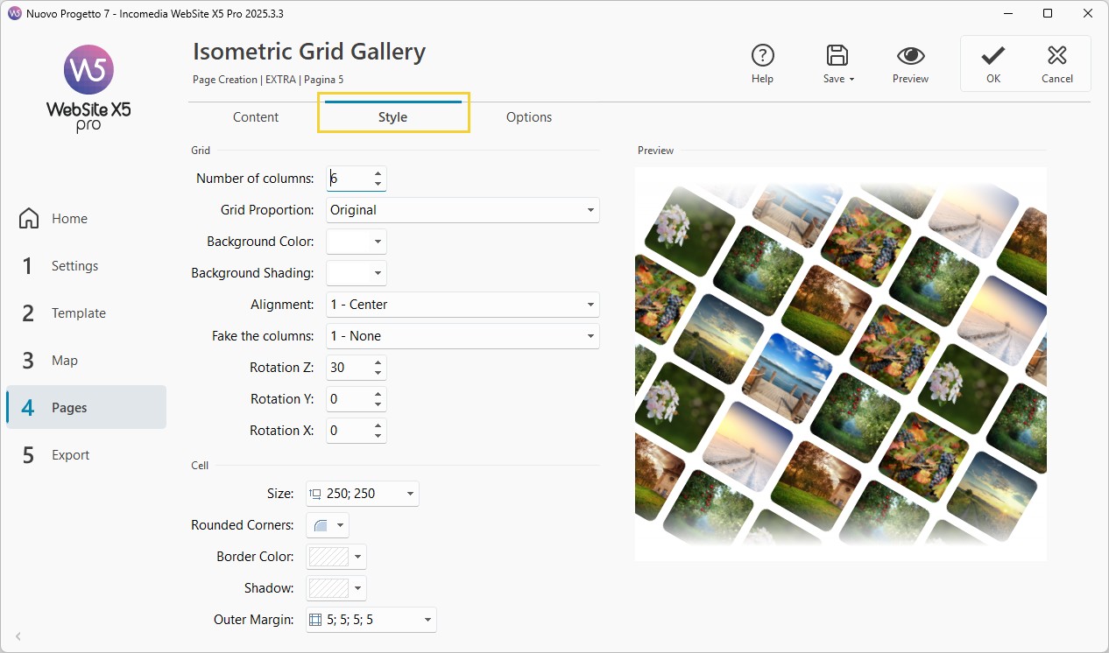Go to Home in the sidebar
The image size is (1109, 653).
click(86, 219)
